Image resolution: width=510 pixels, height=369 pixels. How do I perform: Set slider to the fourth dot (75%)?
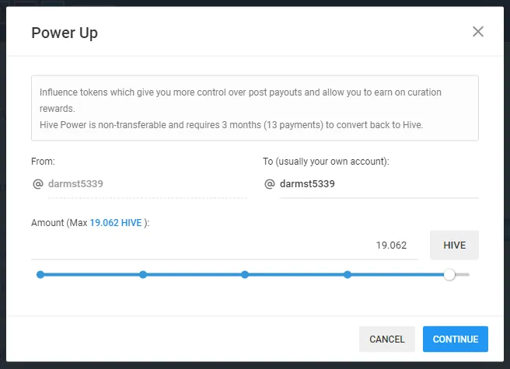pos(348,274)
